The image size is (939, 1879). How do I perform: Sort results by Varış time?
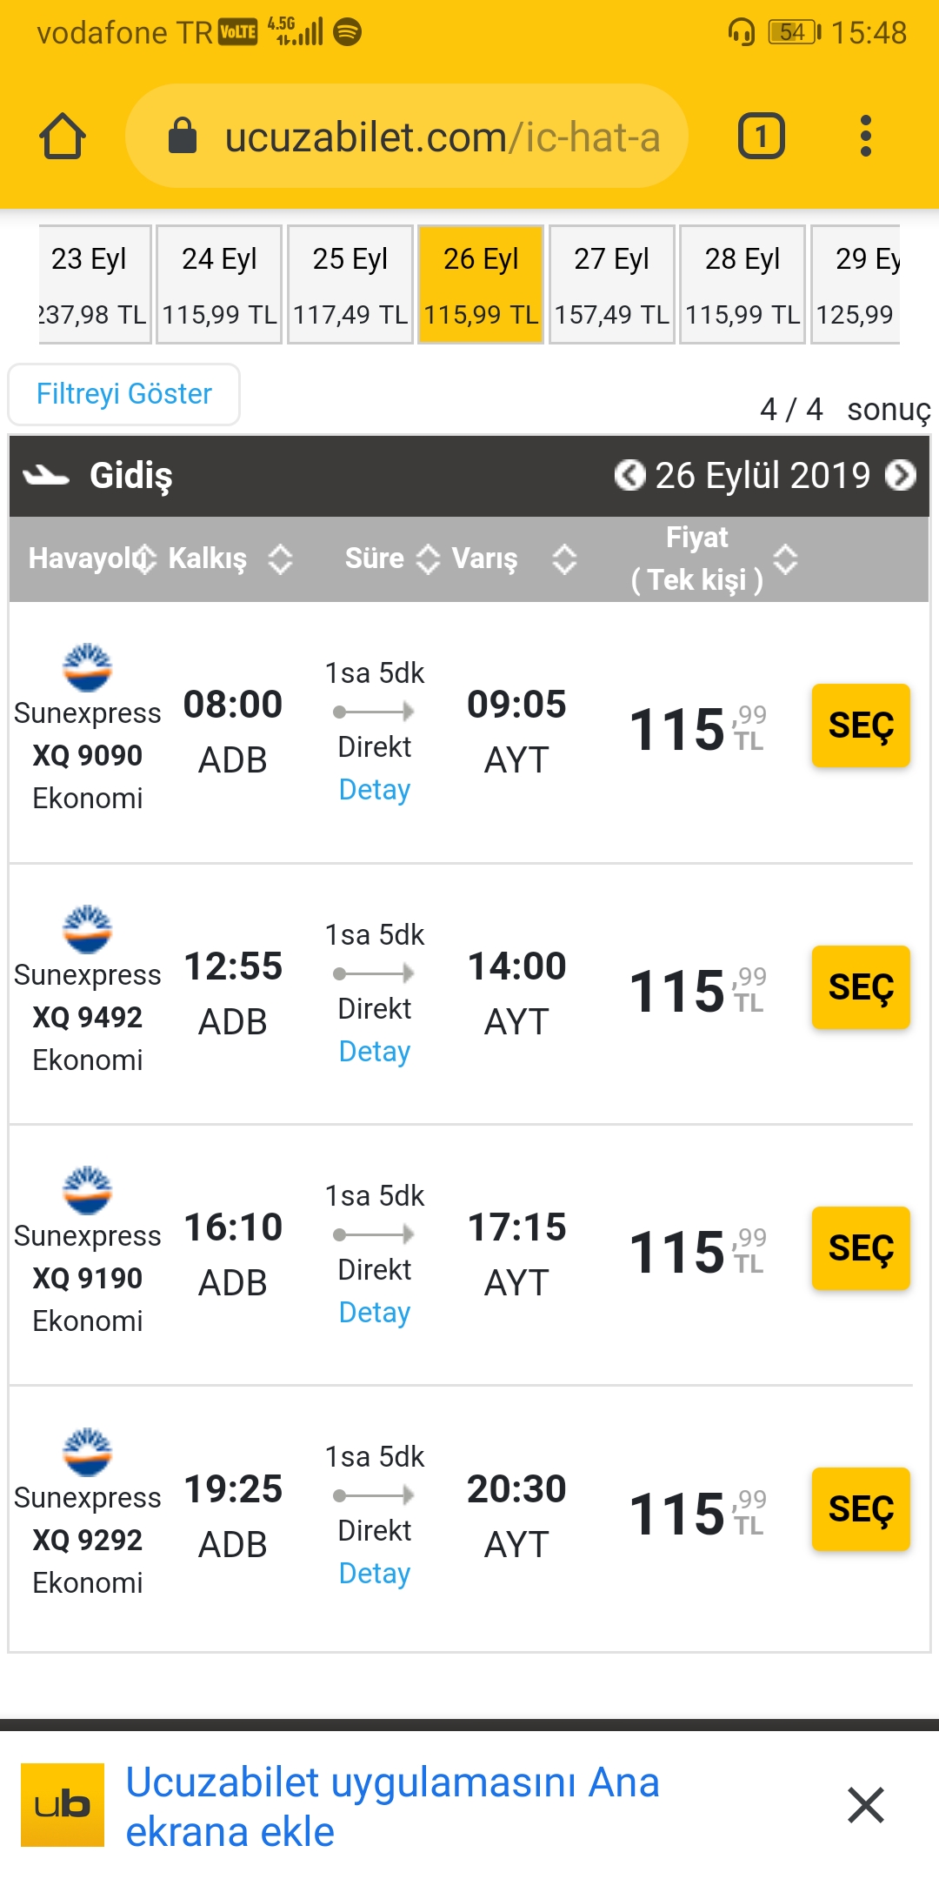click(x=564, y=558)
